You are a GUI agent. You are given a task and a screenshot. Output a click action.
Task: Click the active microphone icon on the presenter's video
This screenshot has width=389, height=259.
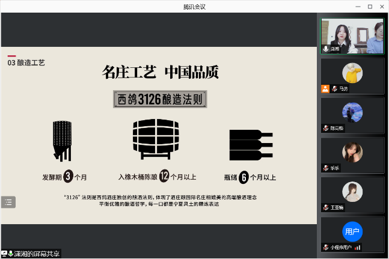tap(326, 49)
